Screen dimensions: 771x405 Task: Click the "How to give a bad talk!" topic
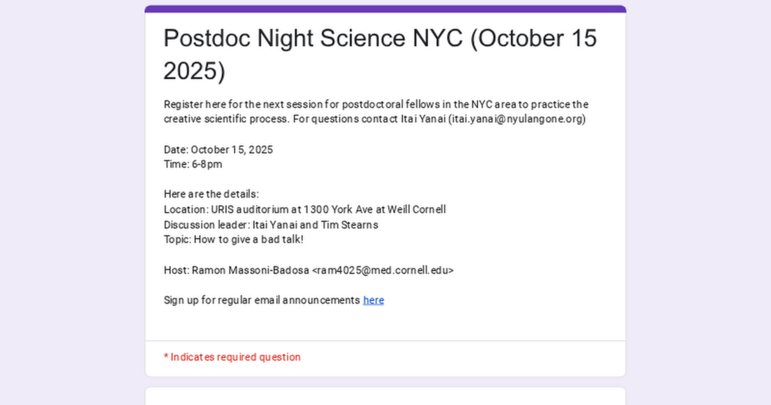point(248,240)
